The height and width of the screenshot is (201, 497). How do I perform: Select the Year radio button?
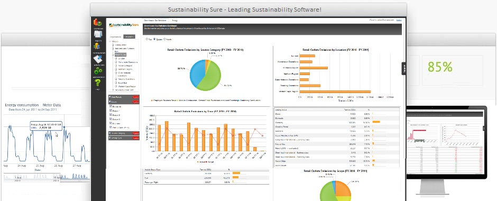pyautogui.click(x=147, y=39)
